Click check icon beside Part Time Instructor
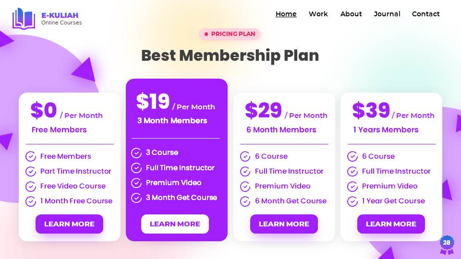Viewport: 461px width, 259px height. (x=31, y=171)
